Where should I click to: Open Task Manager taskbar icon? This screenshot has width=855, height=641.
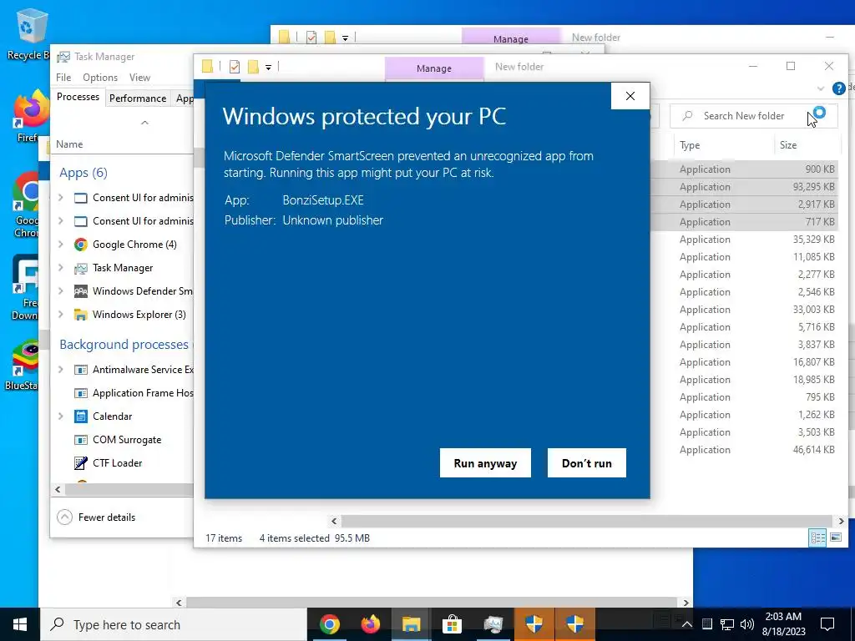(x=493, y=624)
